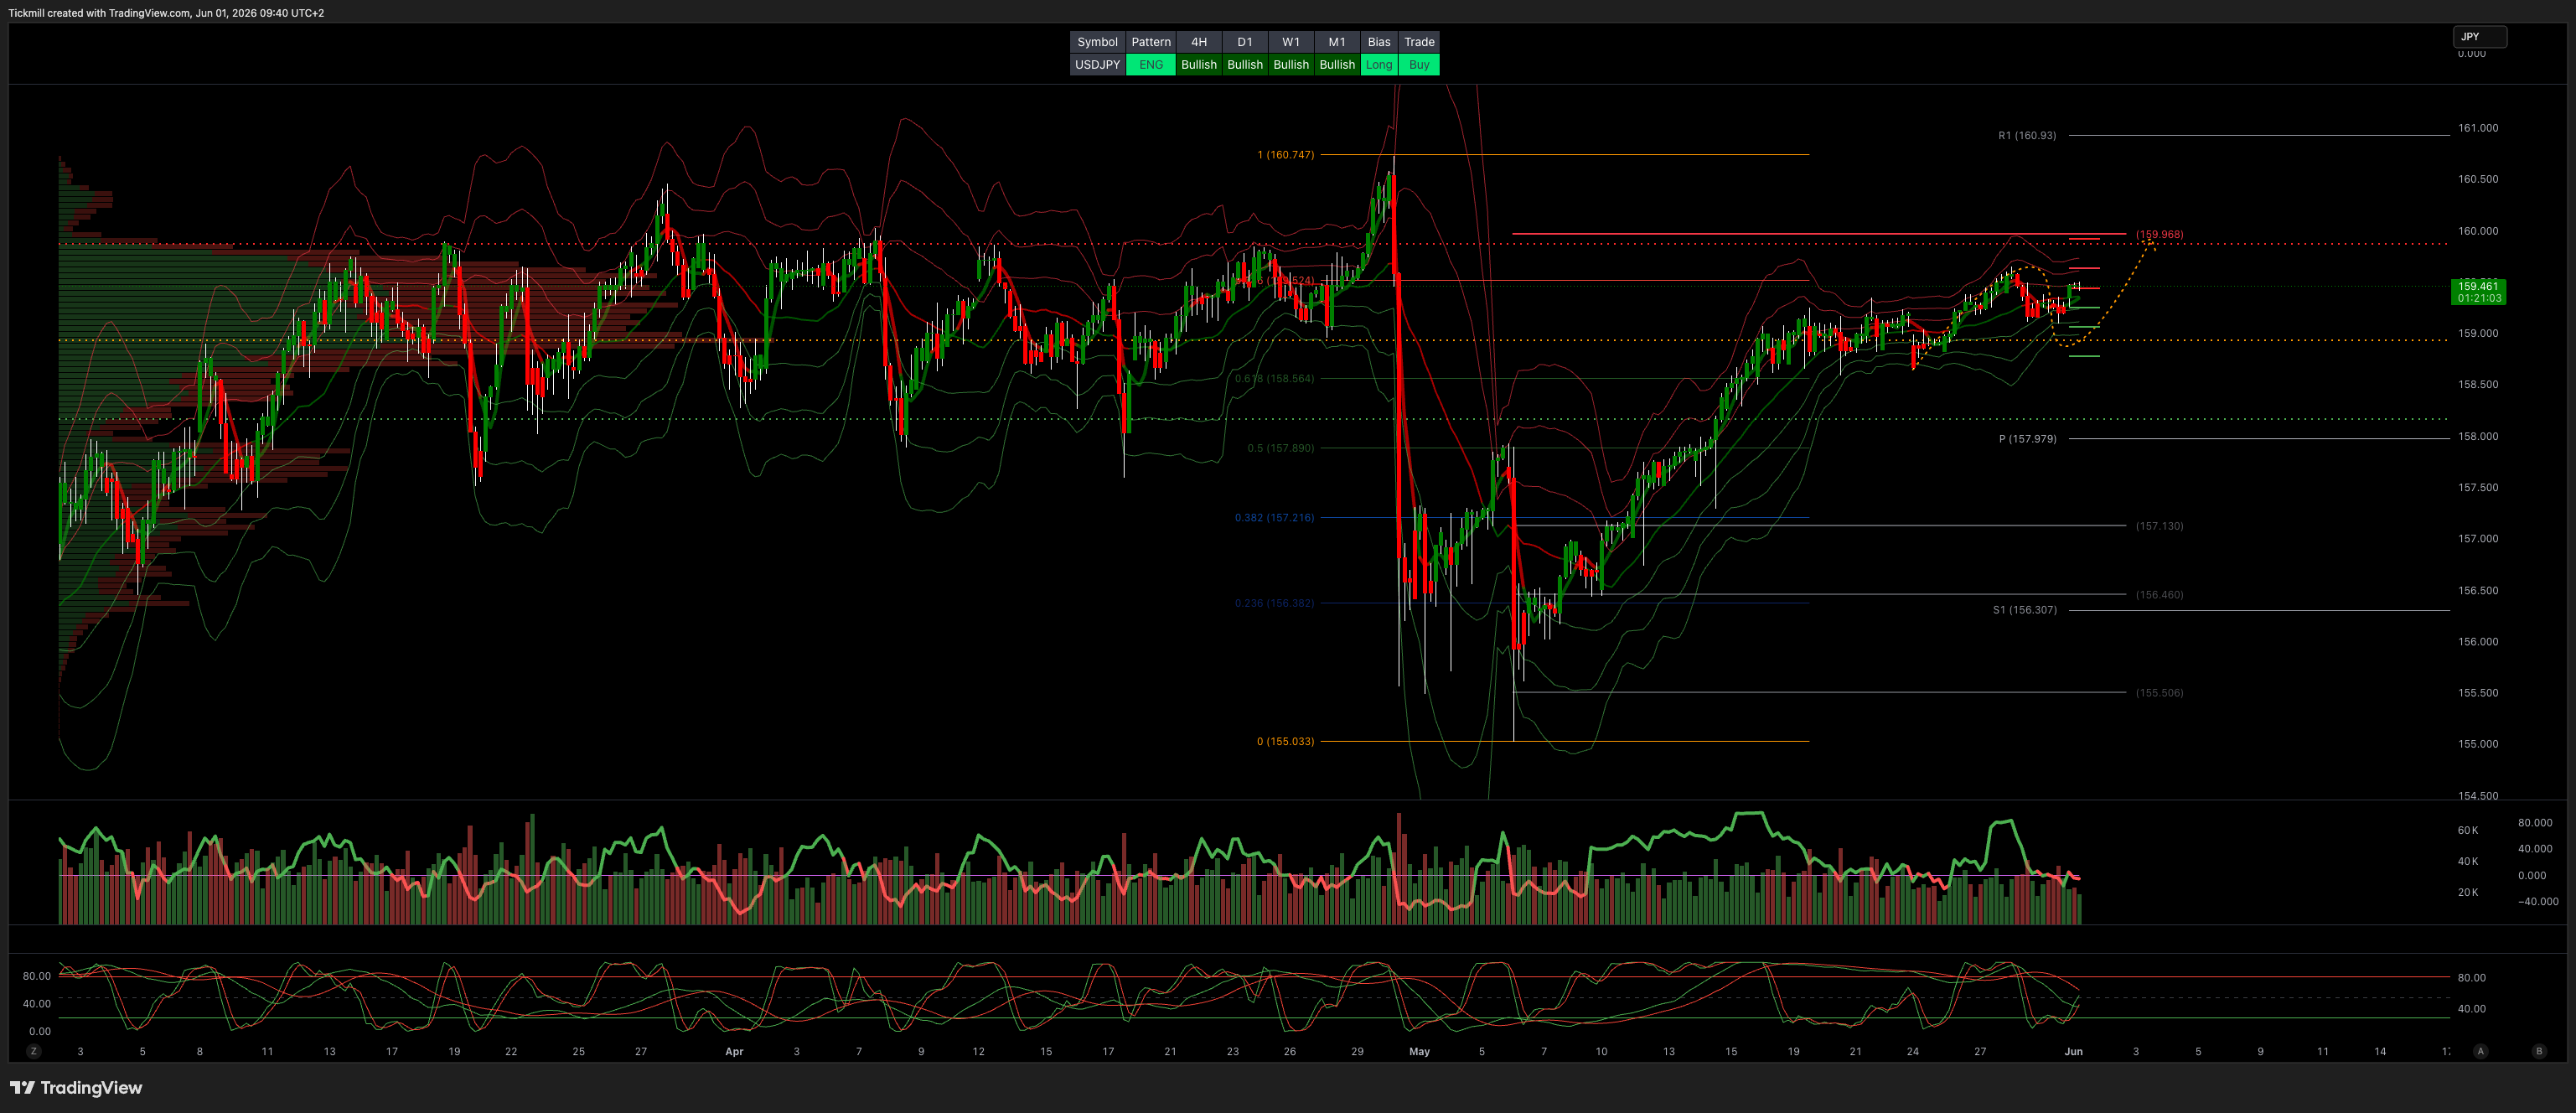
Task: Click the green ENG pattern cell
Action: (1150, 65)
